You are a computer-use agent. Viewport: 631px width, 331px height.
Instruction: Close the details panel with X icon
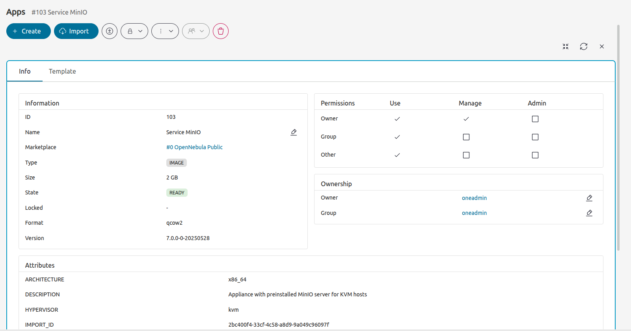602,46
